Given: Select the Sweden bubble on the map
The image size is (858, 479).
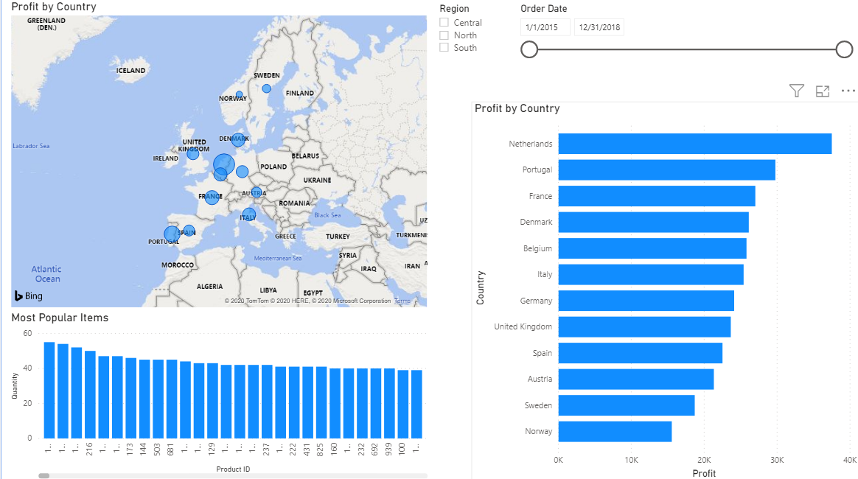Looking at the screenshot, I should coord(267,88).
